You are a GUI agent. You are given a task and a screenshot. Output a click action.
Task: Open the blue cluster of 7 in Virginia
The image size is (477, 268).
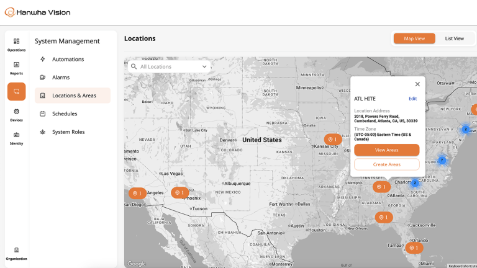point(442,160)
